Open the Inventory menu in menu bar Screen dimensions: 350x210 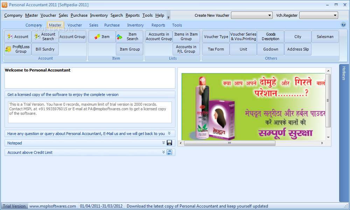(99, 15)
